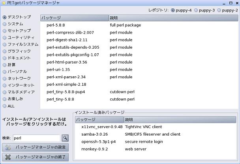Viewport: 240px width, 164px height.
Task: Click installed monkey-0.9.2 package
Action: [x=95, y=149]
